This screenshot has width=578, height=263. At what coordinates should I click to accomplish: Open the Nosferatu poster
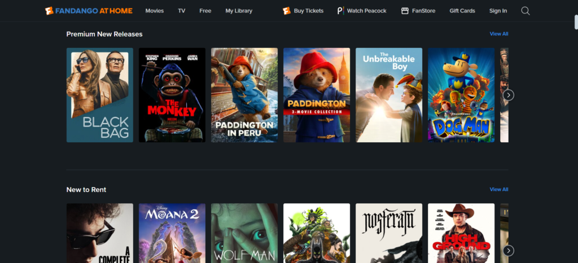pos(388,233)
